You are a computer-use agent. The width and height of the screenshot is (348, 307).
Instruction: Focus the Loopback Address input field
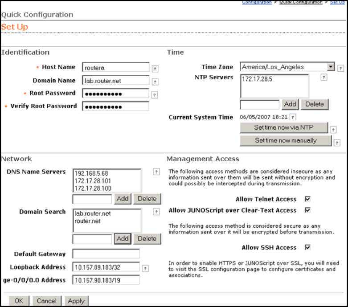[106, 267]
